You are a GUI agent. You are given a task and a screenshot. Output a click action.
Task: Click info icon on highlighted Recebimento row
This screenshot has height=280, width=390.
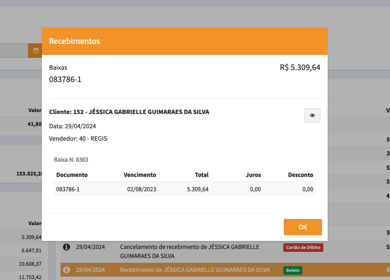(67, 270)
